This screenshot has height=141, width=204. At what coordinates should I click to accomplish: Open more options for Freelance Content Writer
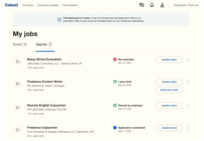[x=187, y=82]
